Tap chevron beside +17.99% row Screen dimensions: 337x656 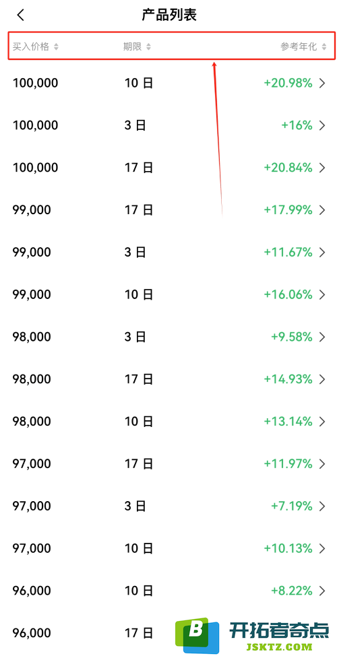tap(322, 210)
